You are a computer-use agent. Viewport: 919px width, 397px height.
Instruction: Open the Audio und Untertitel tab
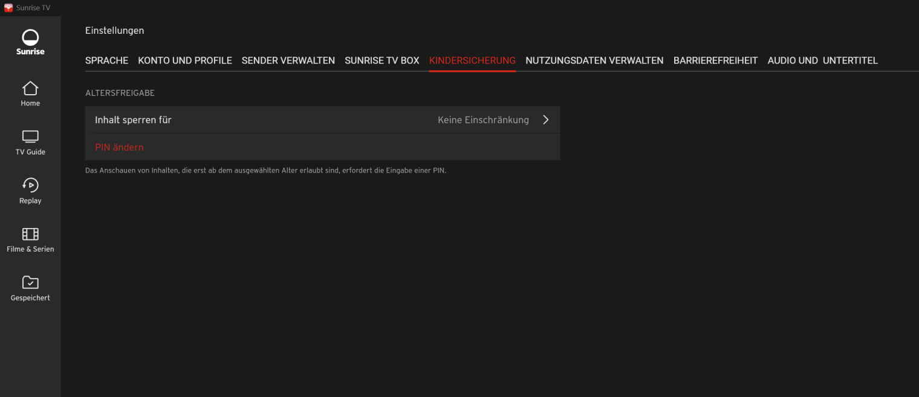coord(822,60)
